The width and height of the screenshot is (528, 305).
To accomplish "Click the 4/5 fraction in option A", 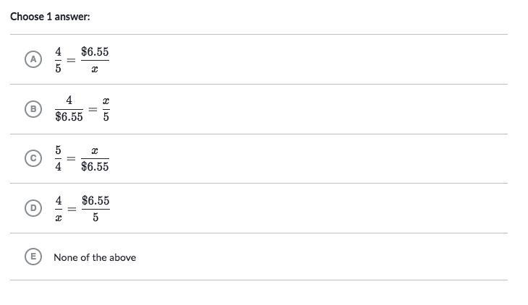I will pos(59,60).
